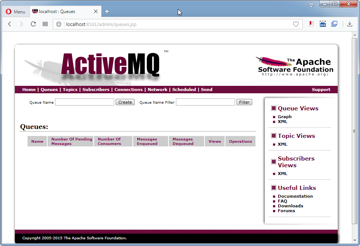Click the page vertical scrollbar thumb

click(x=355, y=131)
